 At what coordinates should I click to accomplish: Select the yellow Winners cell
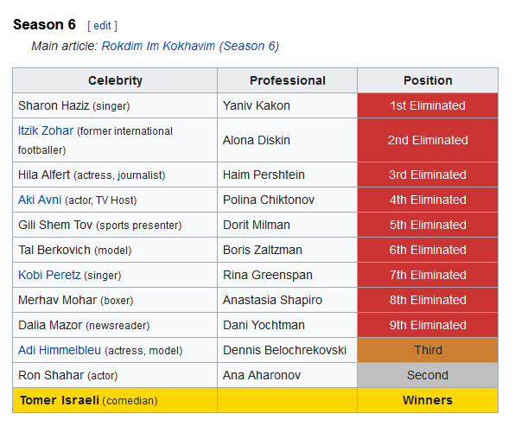428,400
